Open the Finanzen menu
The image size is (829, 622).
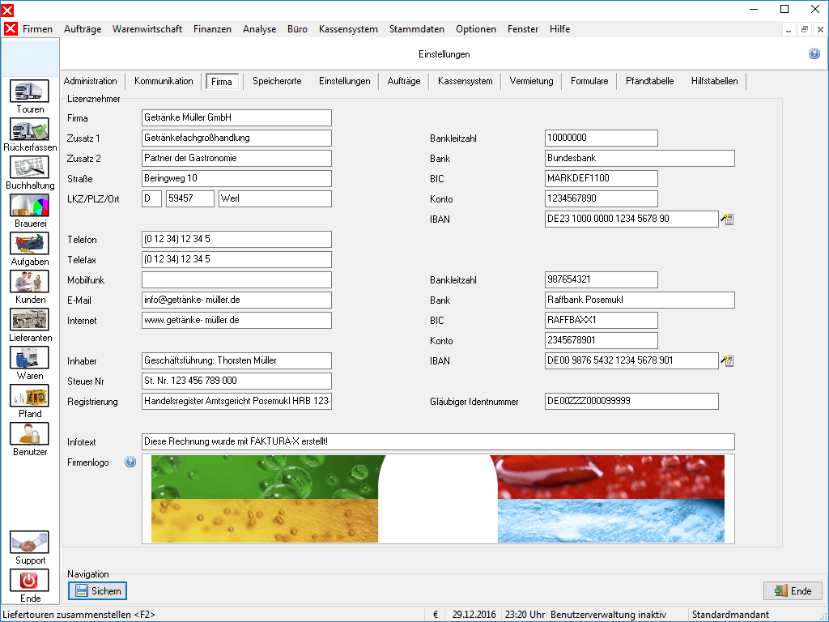tap(212, 29)
